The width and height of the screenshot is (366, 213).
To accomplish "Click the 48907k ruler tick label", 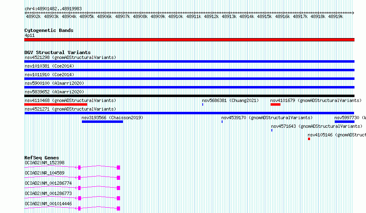I will 122,17.
